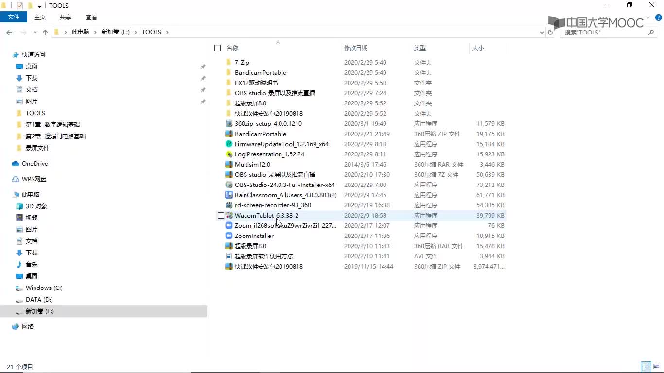Refresh the TOOLS folder view
The image size is (664, 373).
(550, 32)
